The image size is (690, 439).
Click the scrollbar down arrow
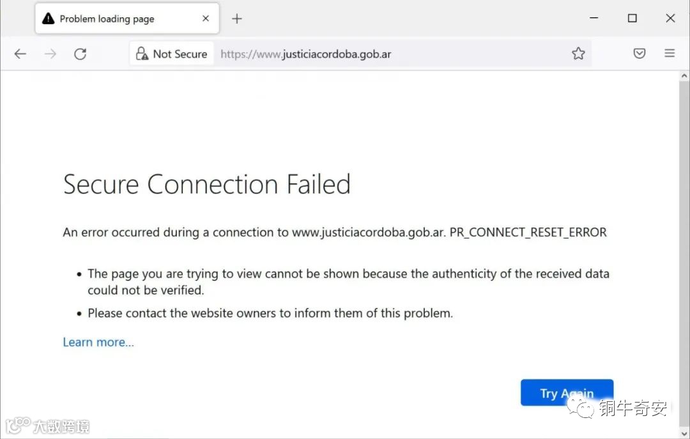point(684,433)
